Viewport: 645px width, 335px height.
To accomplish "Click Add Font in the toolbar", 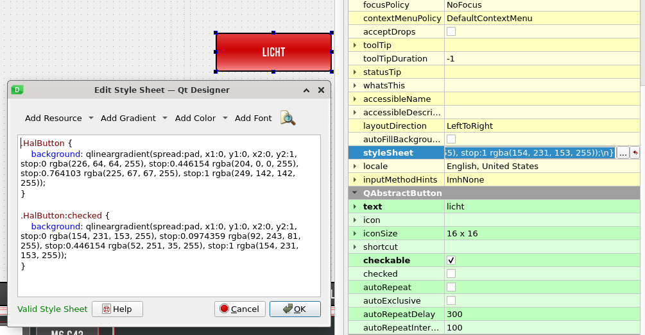I will click(253, 118).
